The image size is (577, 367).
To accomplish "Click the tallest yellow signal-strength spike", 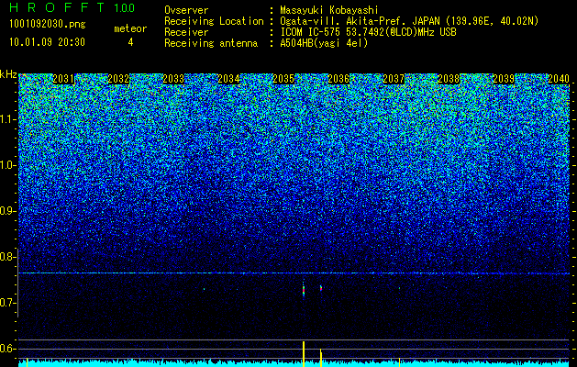I will (x=304, y=354).
